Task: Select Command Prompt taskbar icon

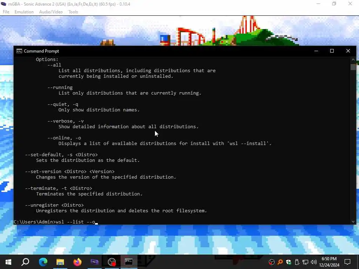Action: 129,262
